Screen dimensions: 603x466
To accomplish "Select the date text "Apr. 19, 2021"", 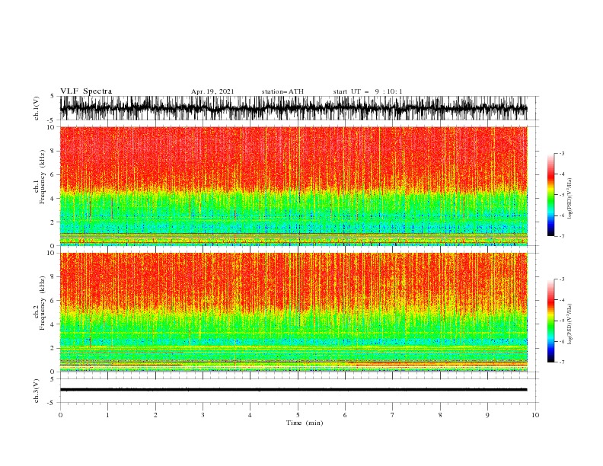I will click(212, 91).
